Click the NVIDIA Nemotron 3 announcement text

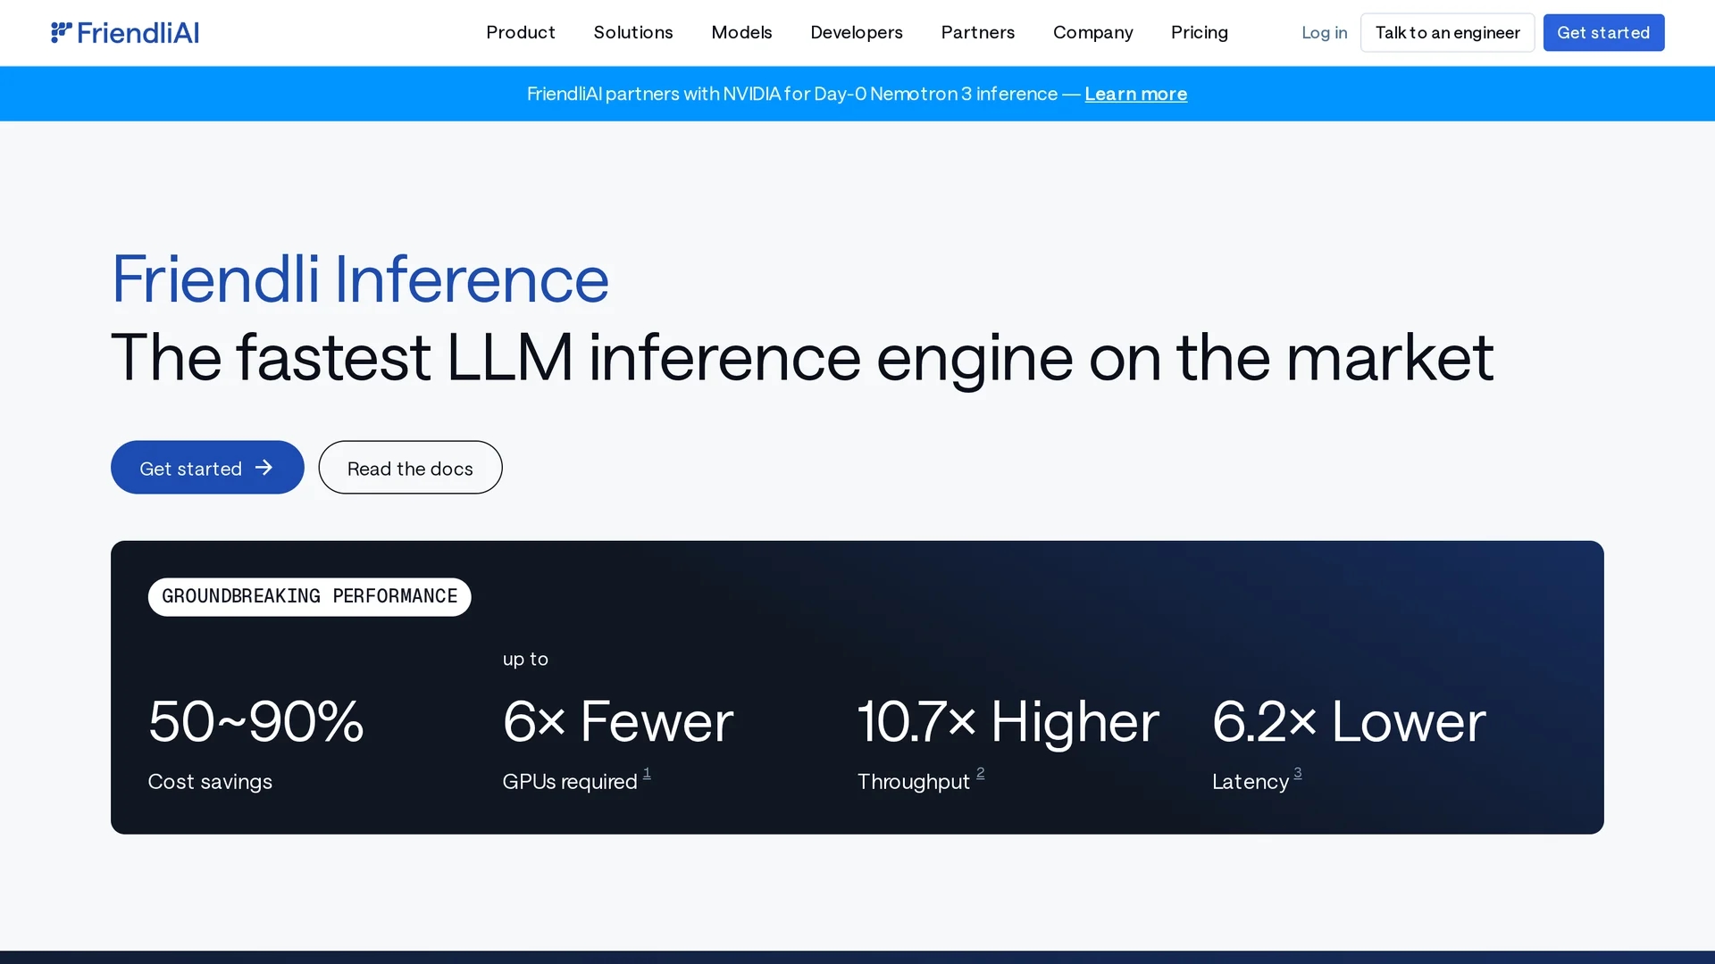pos(792,94)
